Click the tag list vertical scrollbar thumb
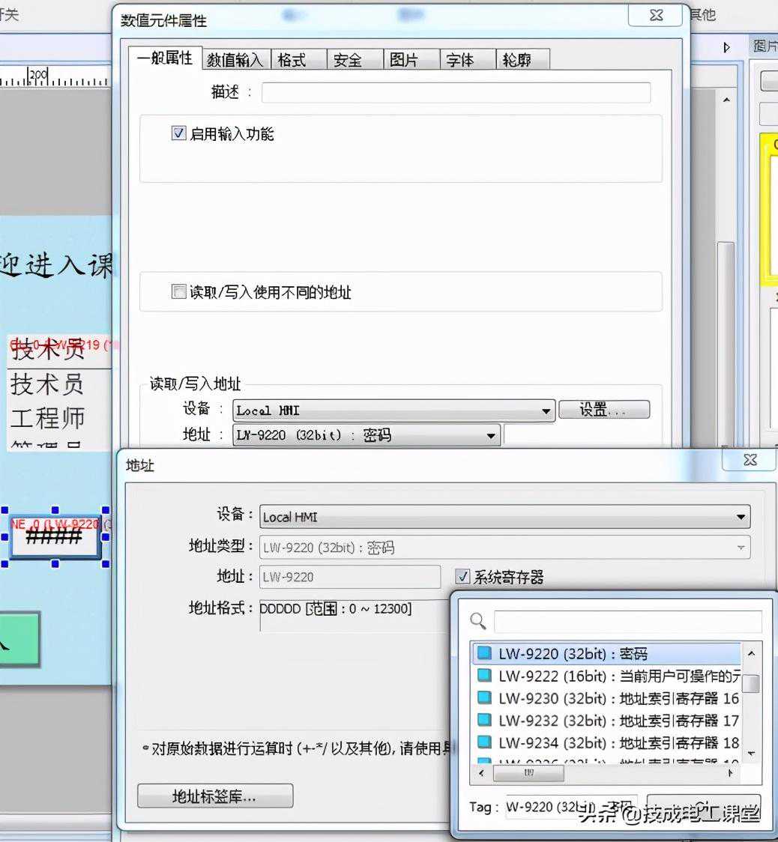 coord(751,683)
